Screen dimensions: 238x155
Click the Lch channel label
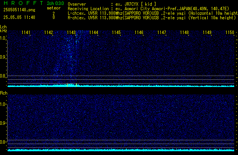click(3, 27)
